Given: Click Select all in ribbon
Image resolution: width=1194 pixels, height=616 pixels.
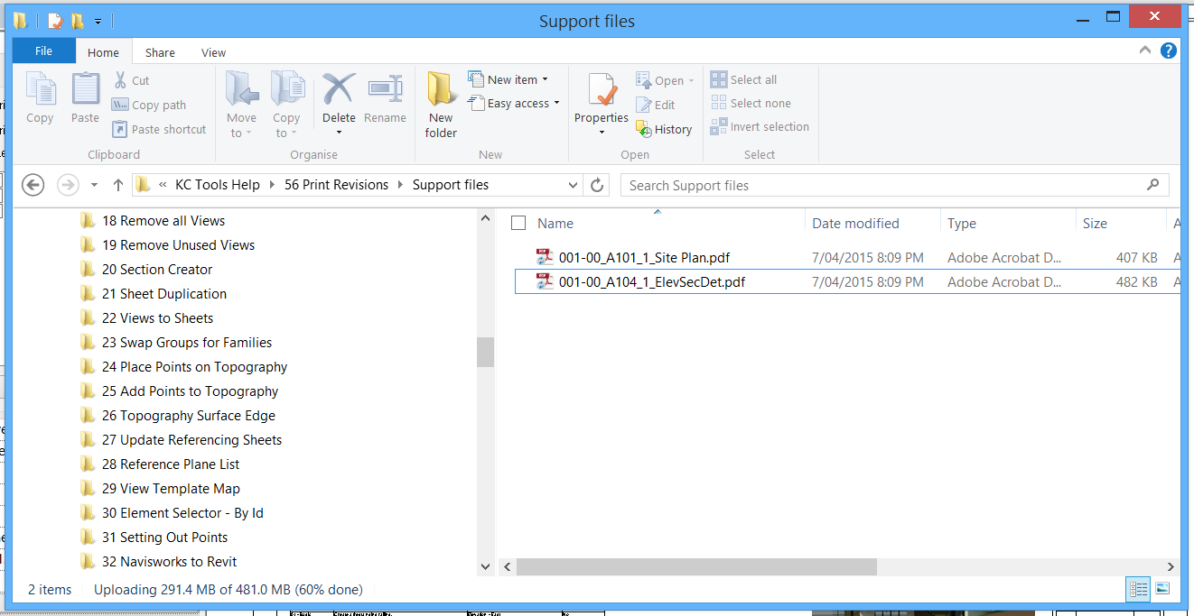Looking at the screenshot, I should [x=743, y=79].
